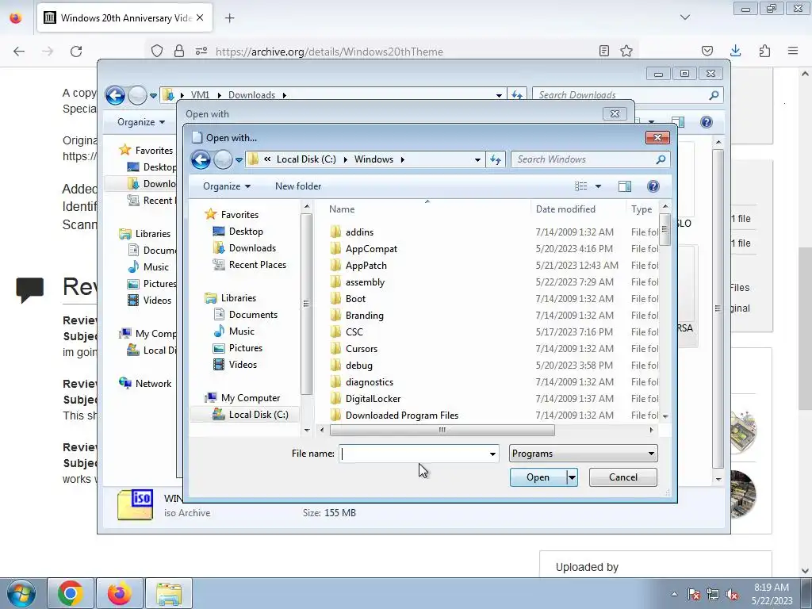Sort by Type column header
Image resolution: width=812 pixels, height=609 pixels.
coord(642,209)
